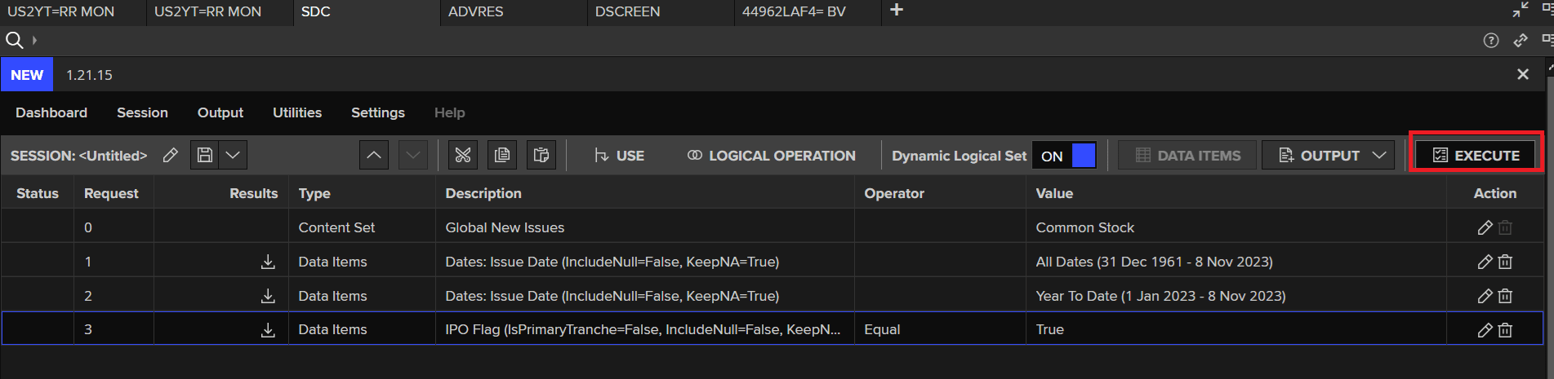Copy the selected request icon

pos(502,155)
